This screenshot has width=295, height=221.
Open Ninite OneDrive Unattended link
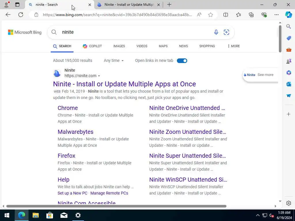187,108
